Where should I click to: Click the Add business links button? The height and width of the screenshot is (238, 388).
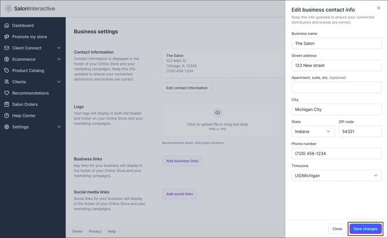pyautogui.click(x=182, y=161)
